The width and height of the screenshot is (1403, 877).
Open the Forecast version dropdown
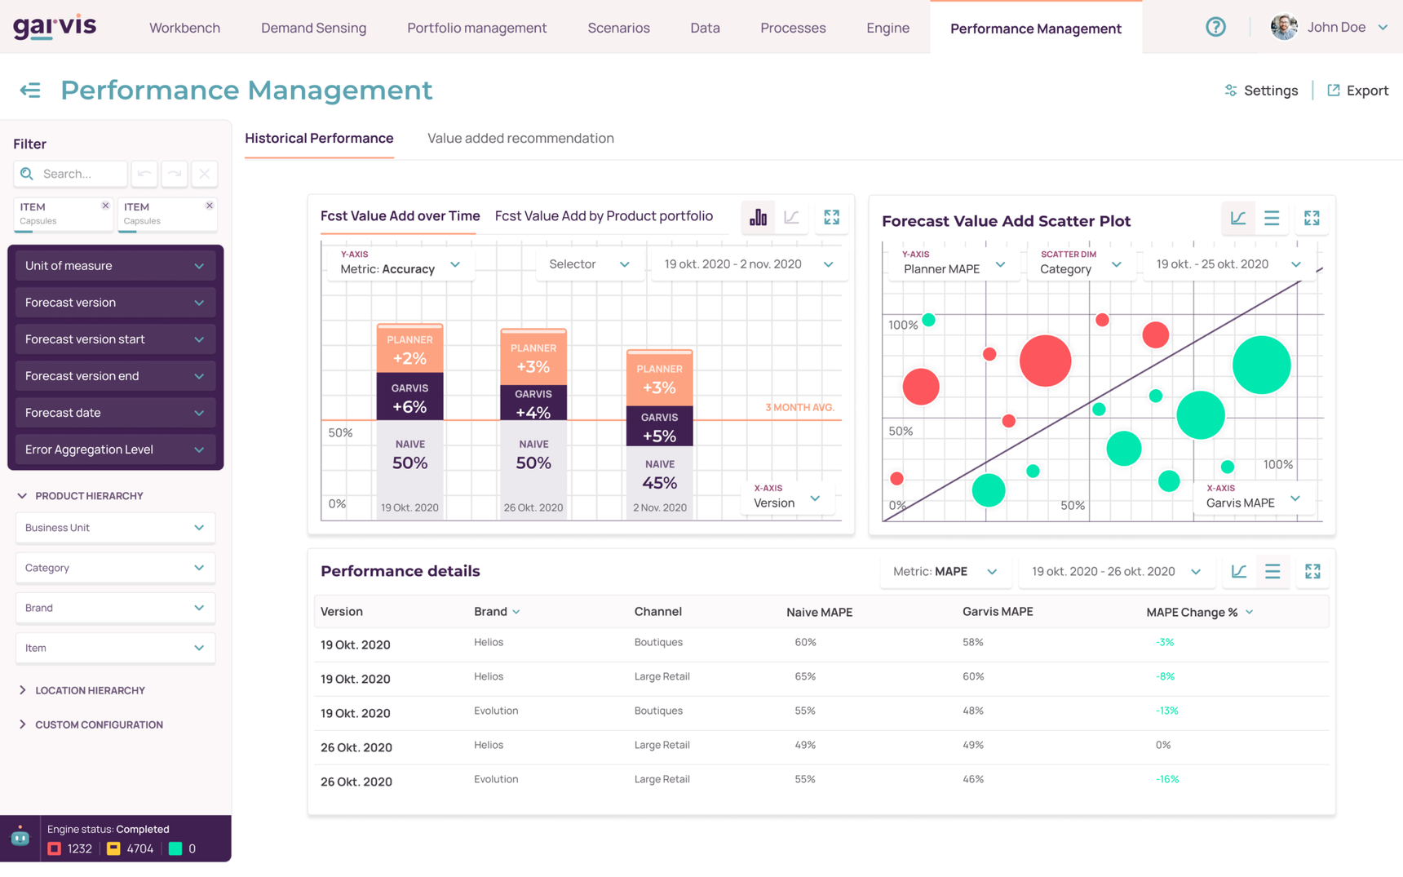115,303
